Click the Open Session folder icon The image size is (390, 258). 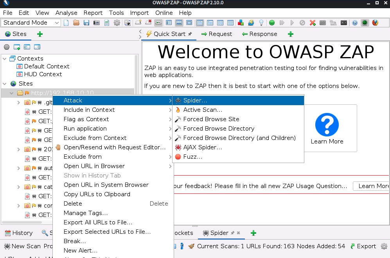(76, 23)
